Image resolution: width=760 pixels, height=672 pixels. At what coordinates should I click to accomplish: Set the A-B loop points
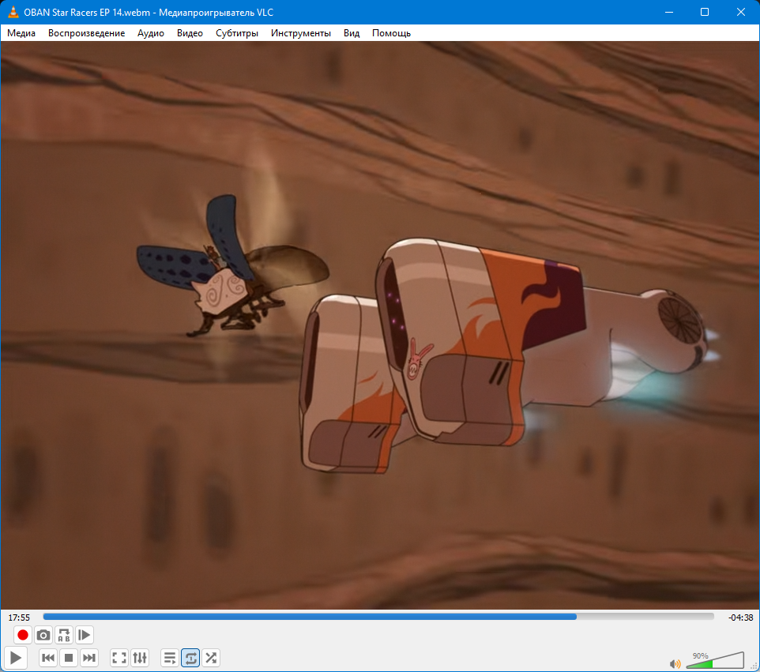(x=64, y=635)
